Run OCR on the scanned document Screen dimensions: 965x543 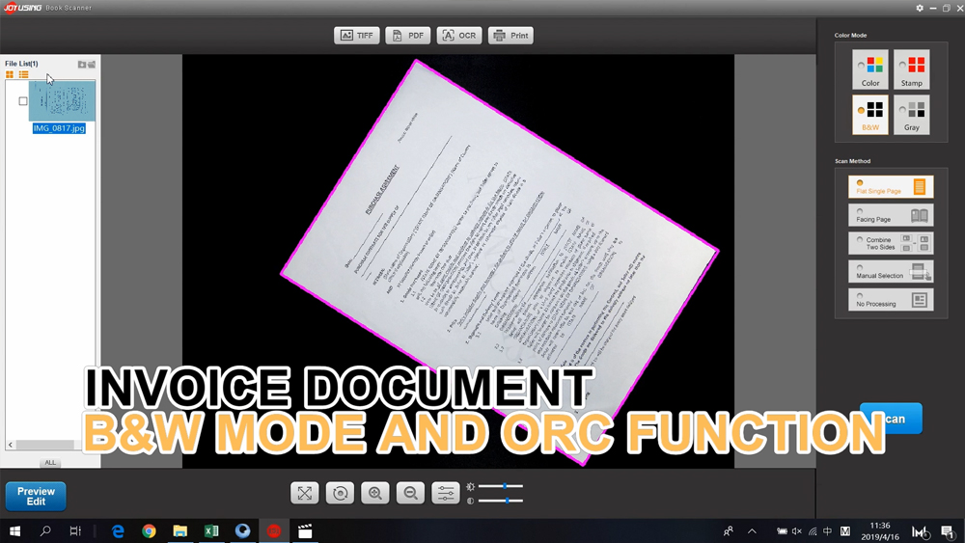click(x=459, y=36)
